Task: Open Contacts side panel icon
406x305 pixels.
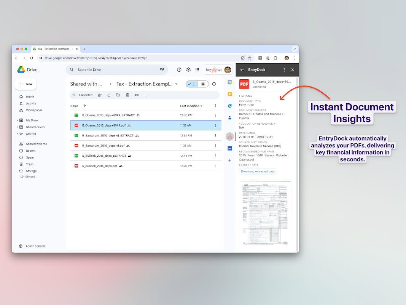Action: pyautogui.click(x=230, y=118)
